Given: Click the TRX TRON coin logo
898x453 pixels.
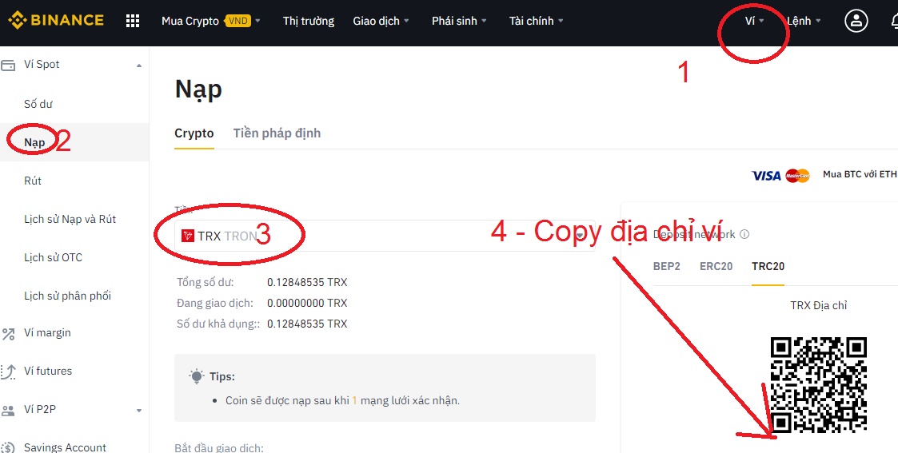Looking at the screenshot, I should pos(187,236).
